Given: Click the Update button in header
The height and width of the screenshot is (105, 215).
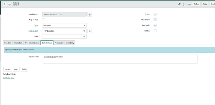Looking at the screenshot, I should pyautogui.click(x=196, y=4).
